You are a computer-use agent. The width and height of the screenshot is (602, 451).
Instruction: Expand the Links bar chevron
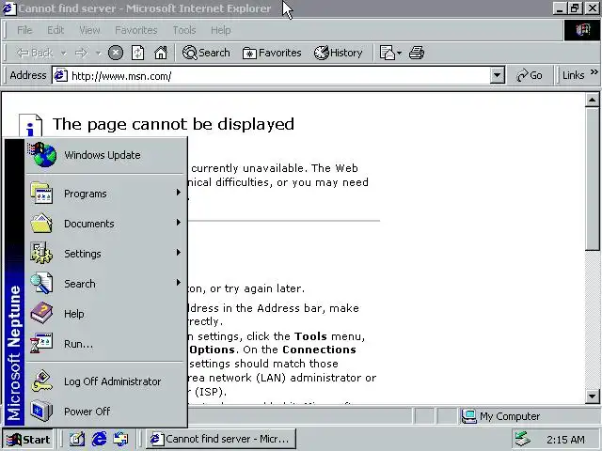pos(594,71)
